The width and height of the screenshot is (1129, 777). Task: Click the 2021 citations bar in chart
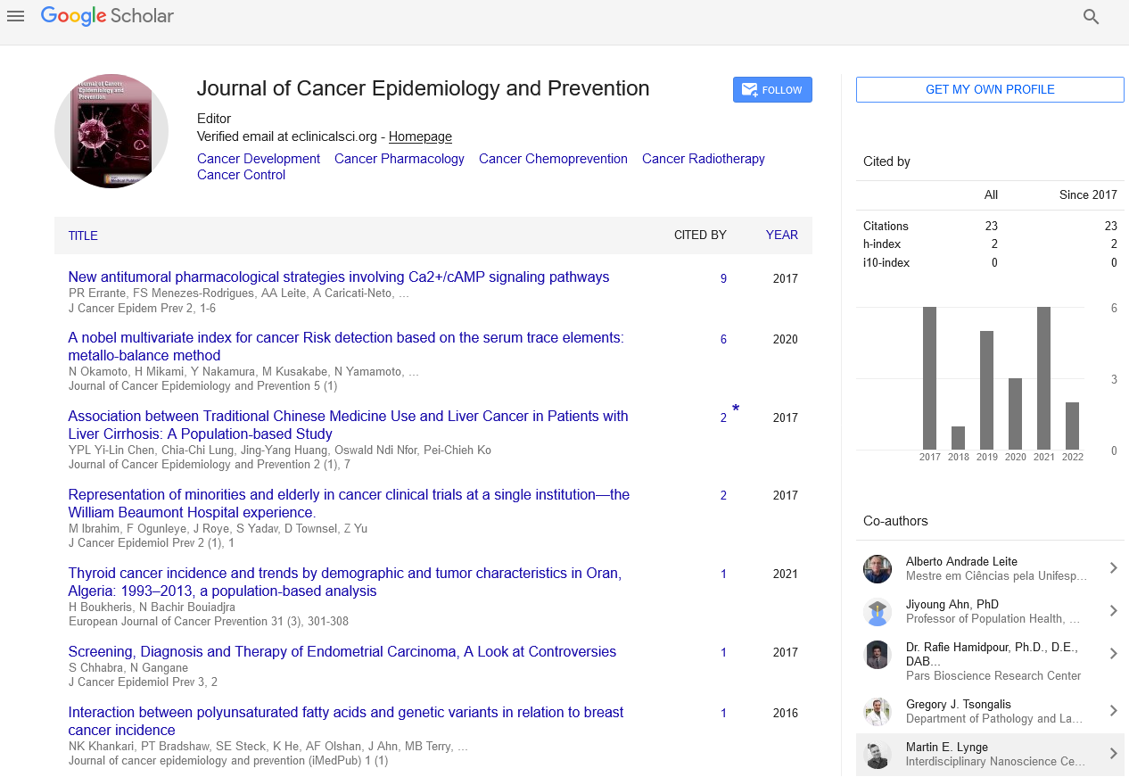coord(1043,378)
